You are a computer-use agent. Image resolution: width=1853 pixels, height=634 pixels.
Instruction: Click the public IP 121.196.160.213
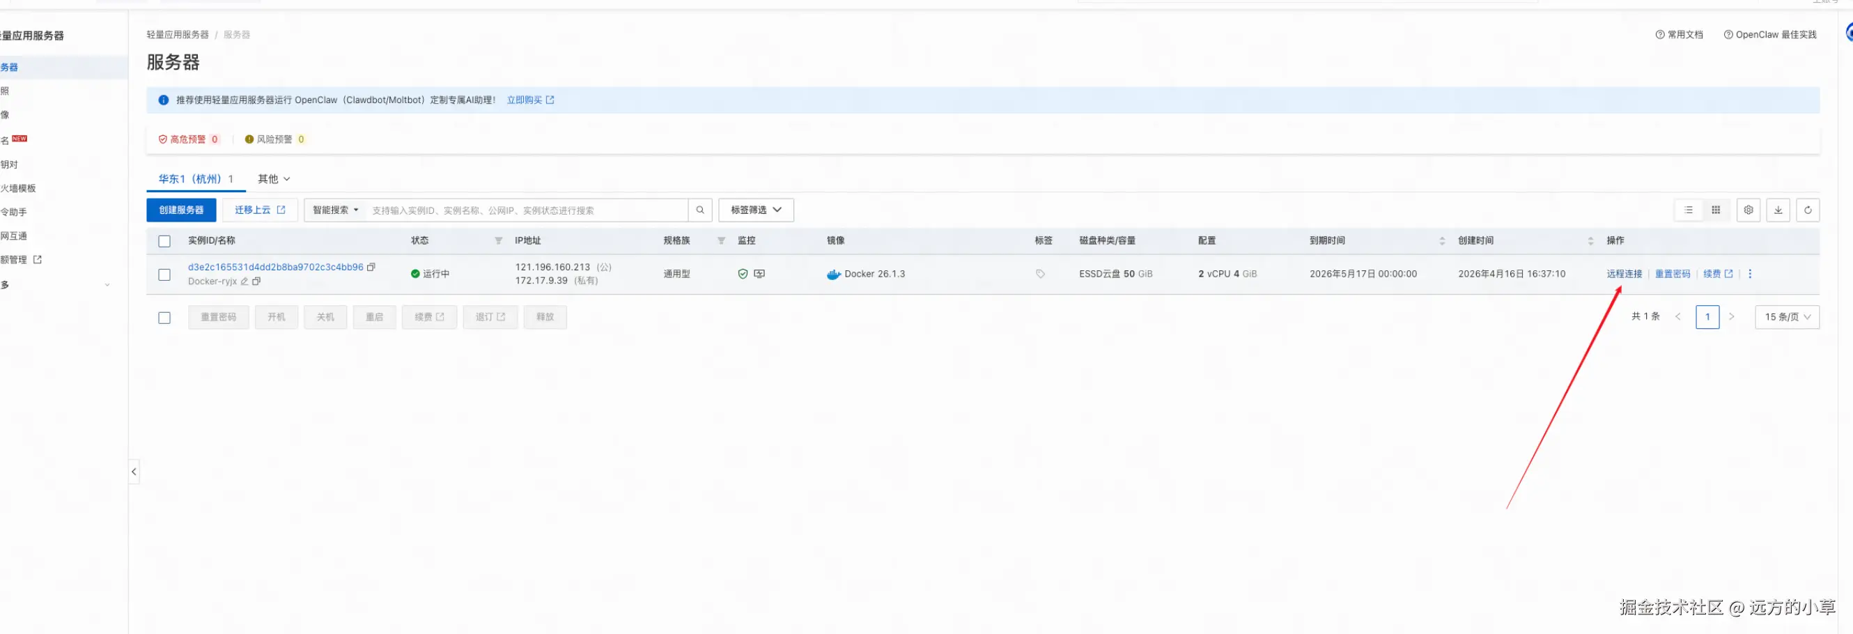click(x=552, y=267)
